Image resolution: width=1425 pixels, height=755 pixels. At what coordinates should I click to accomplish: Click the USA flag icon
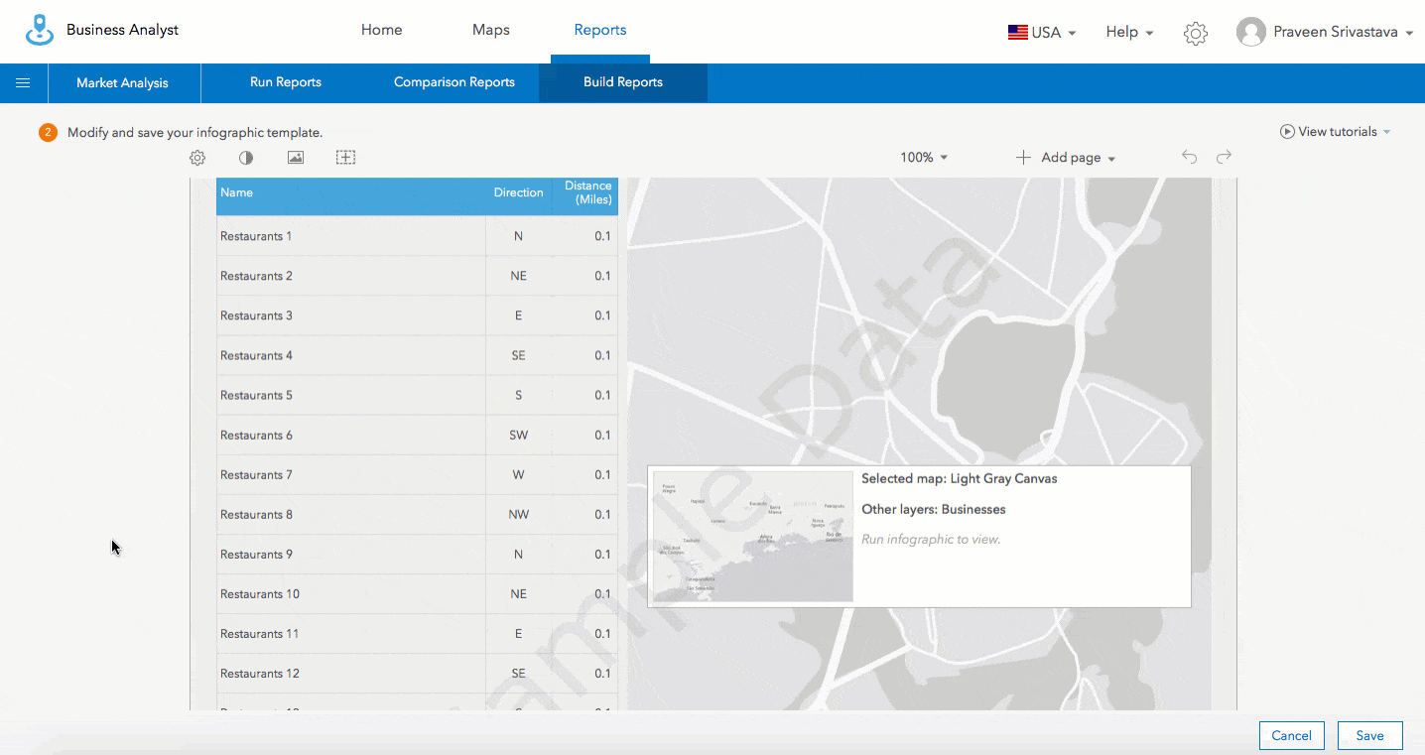click(1018, 33)
